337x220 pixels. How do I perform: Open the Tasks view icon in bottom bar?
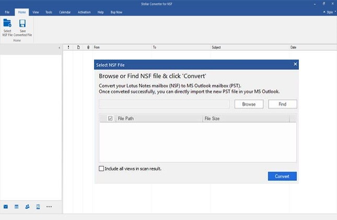coord(38,206)
